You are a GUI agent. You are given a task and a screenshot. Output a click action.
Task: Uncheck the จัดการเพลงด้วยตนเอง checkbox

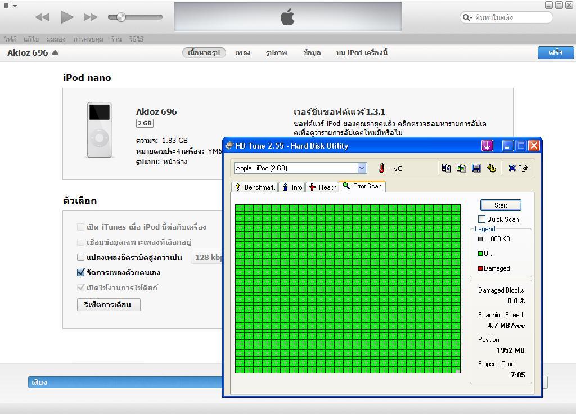click(x=81, y=272)
